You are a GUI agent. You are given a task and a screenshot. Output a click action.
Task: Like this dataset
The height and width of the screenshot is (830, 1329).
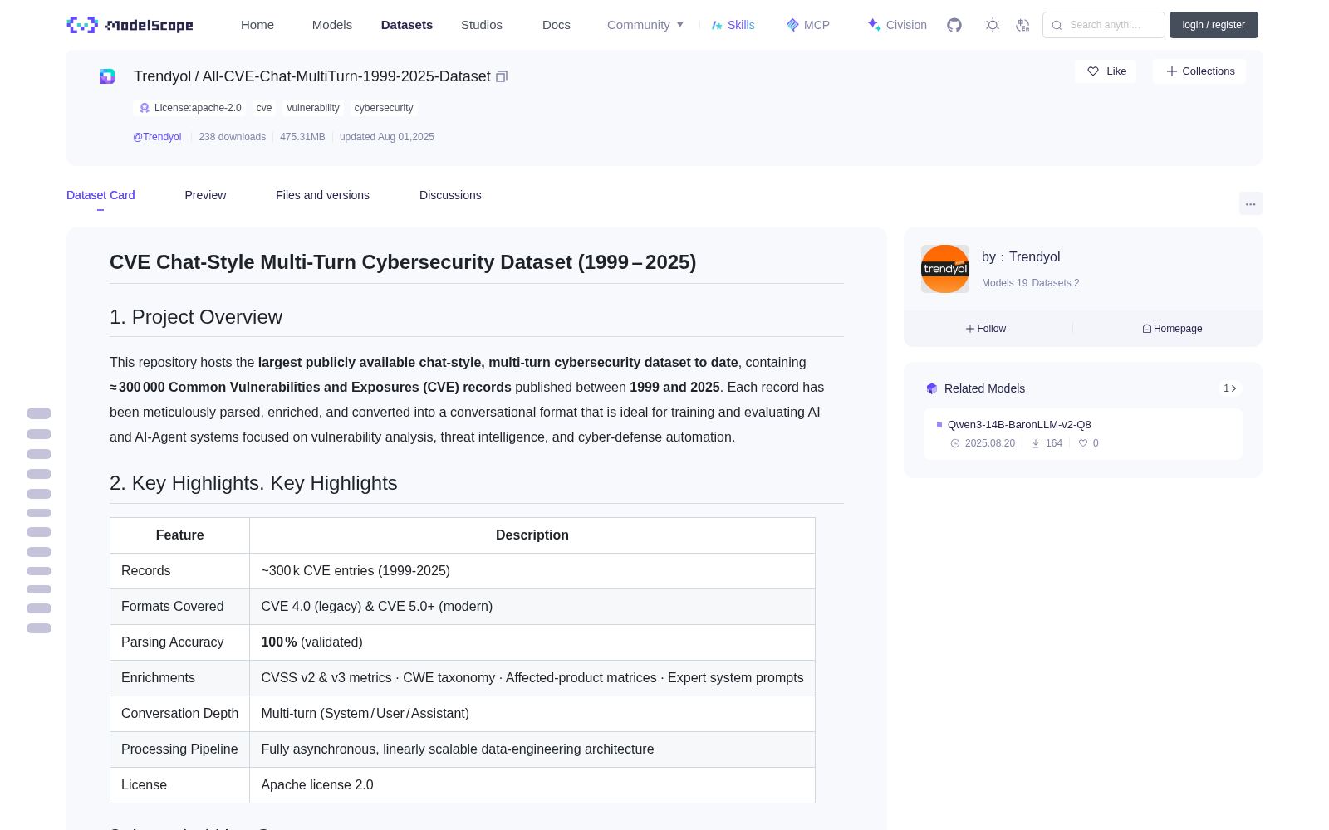coord(1106,71)
